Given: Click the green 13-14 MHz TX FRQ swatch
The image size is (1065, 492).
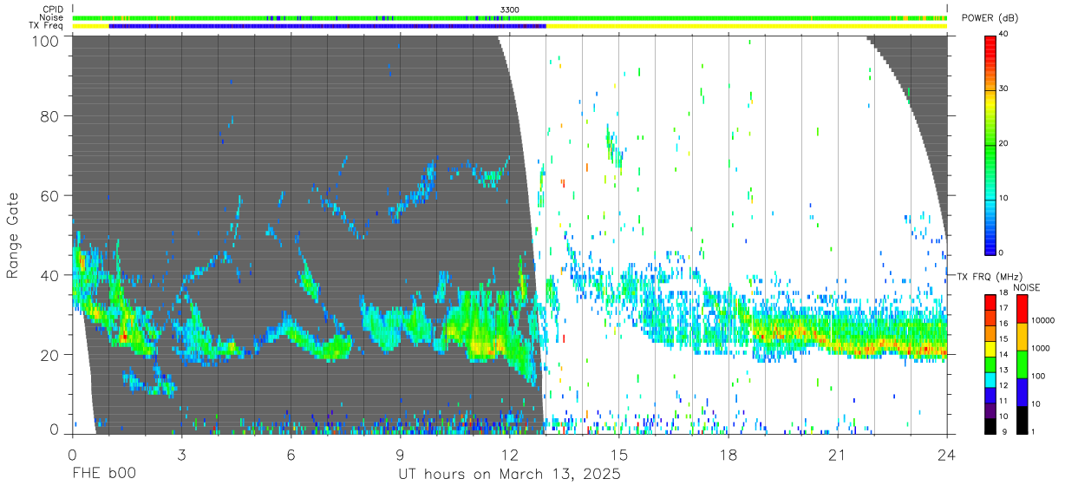Looking at the screenshot, I should (x=990, y=363).
